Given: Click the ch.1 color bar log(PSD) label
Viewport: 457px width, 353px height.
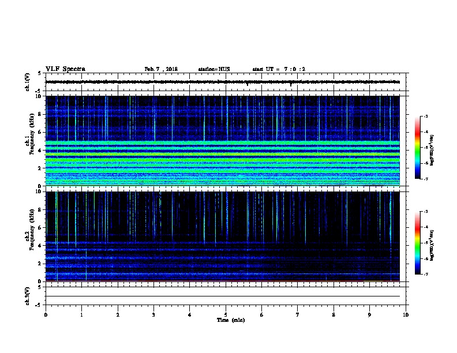Looking at the screenshot, I should coord(432,150).
